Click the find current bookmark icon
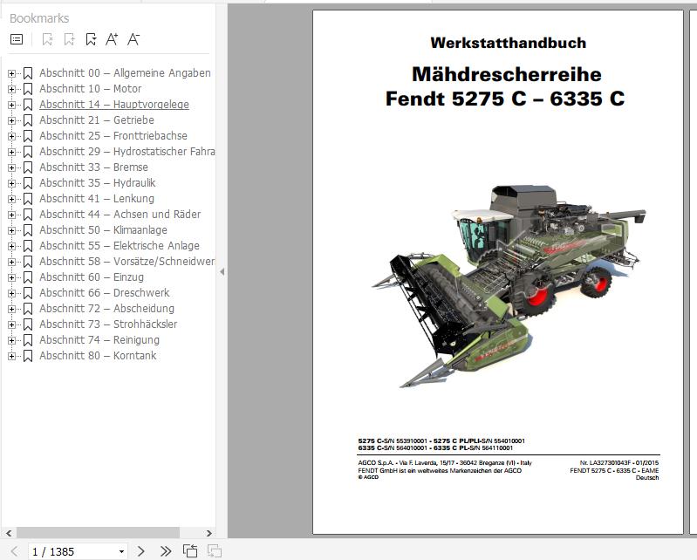 [x=91, y=39]
